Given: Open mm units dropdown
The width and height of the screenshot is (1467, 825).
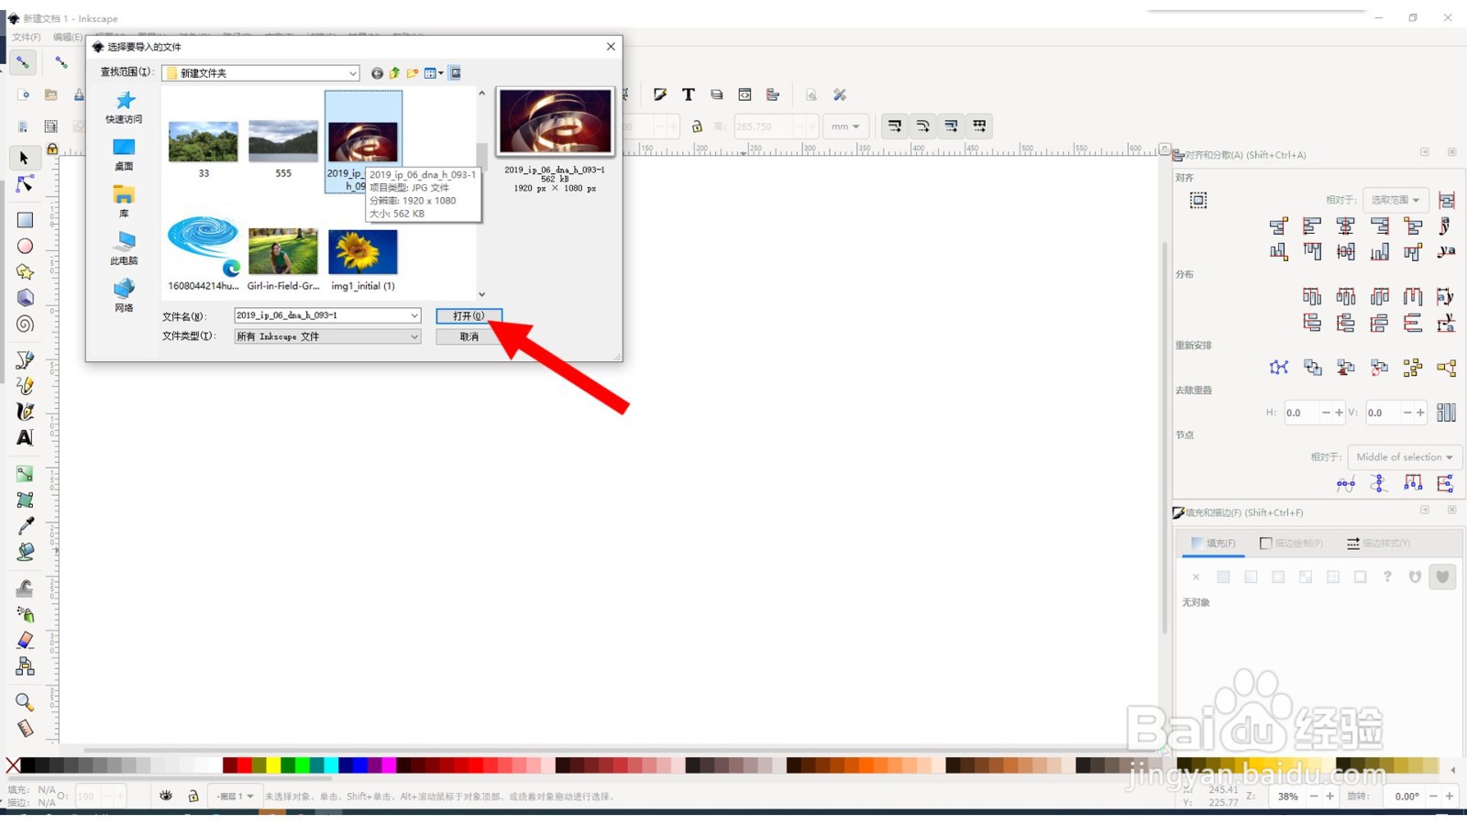Looking at the screenshot, I should pyautogui.click(x=844, y=126).
